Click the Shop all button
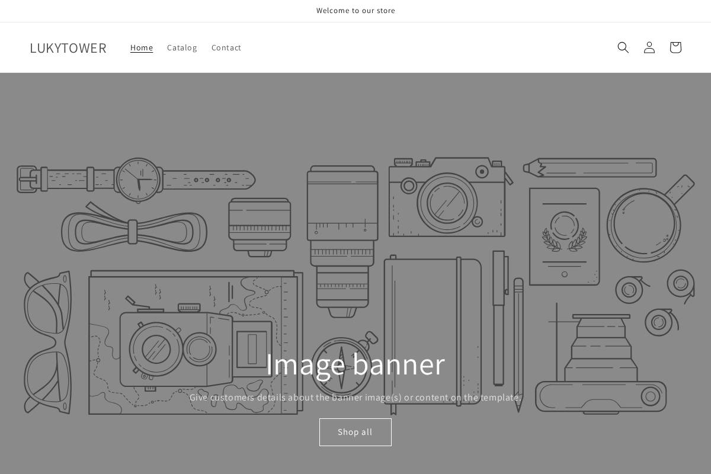This screenshot has height=474, width=711. (x=355, y=432)
